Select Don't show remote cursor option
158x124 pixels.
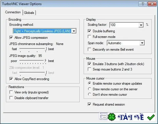click(x=89, y=94)
